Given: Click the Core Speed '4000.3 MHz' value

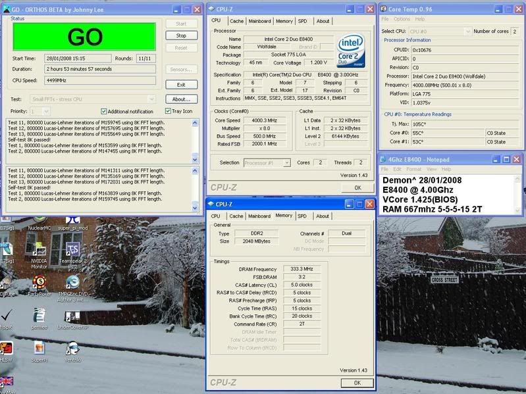Looking at the screenshot, I should tap(265, 120).
